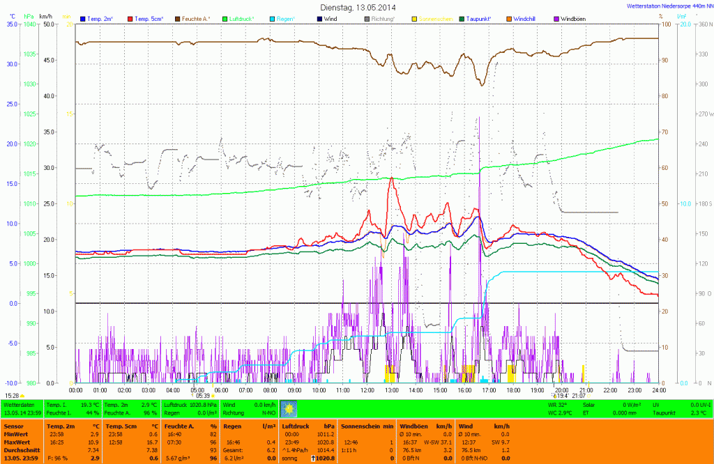
Task: Click the sunny weather icon in status bar
Action: click(287, 408)
